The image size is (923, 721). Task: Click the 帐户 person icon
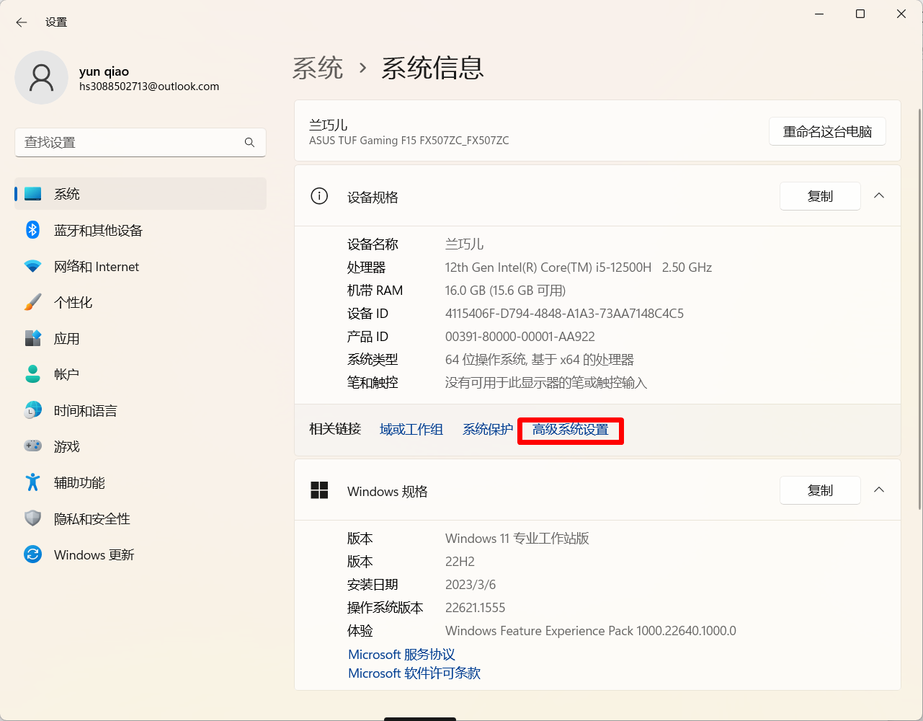point(33,374)
